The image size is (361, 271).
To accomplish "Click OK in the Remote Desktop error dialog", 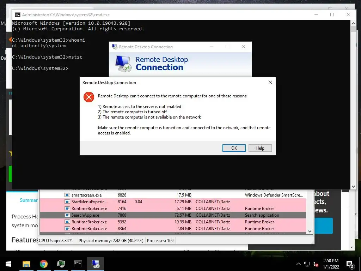I will click(x=234, y=148).
